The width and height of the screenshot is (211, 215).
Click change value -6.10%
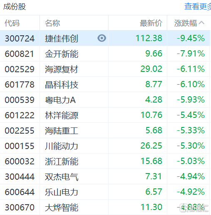click(x=191, y=84)
